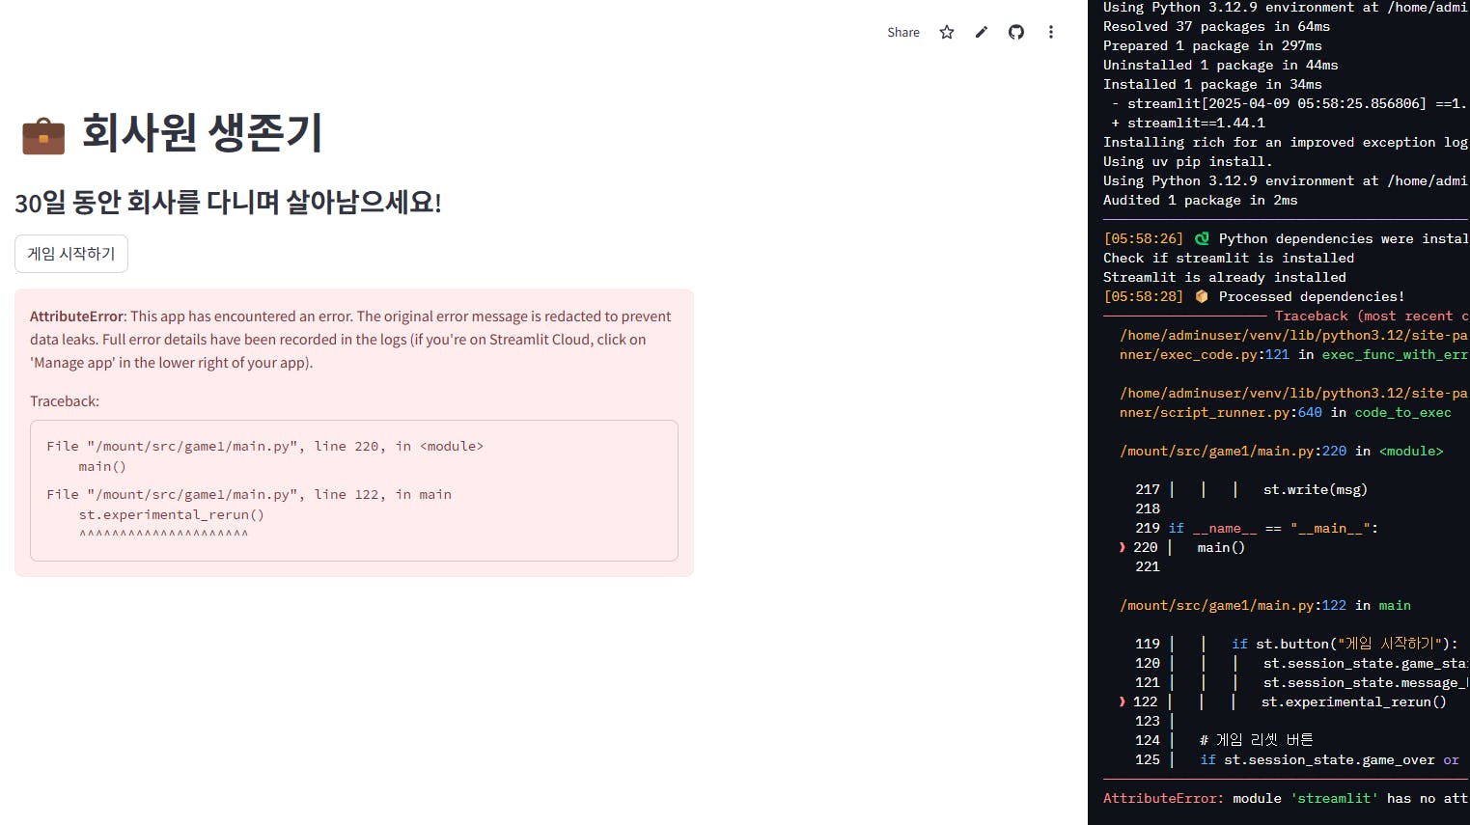The width and height of the screenshot is (1470, 825).
Task: Select the 30일 동안 회사를 다니며 살아남으세요 subheading
Action: point(228,203)
